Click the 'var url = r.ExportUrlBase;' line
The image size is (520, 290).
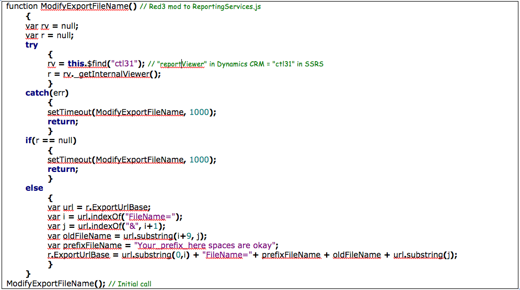[x=99, y=207]
